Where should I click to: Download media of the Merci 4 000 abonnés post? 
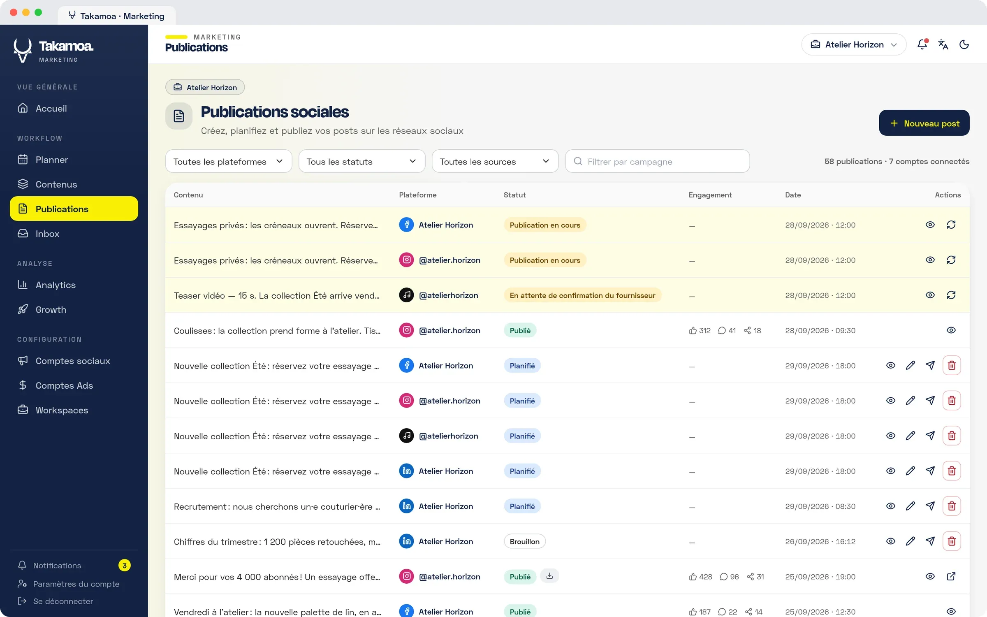click(x=549, y=576)
